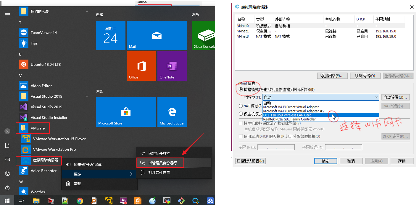Launch Ubuntu 18.04 LTS from app list

coord(46,64)
